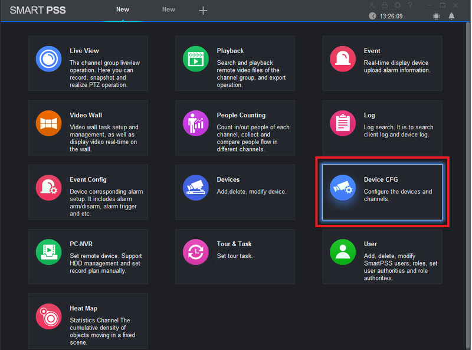Click the User title text
Image resolution: width=472 pixels, height=350 pixels.
click(371, 244)
